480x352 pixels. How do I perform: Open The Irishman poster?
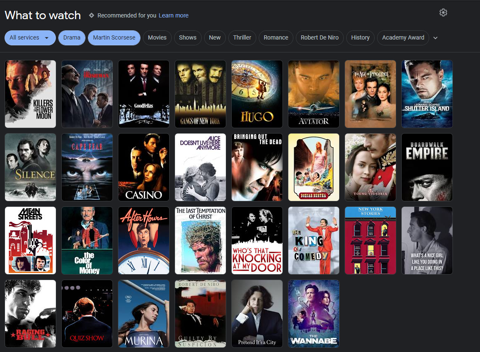point(87,94)
